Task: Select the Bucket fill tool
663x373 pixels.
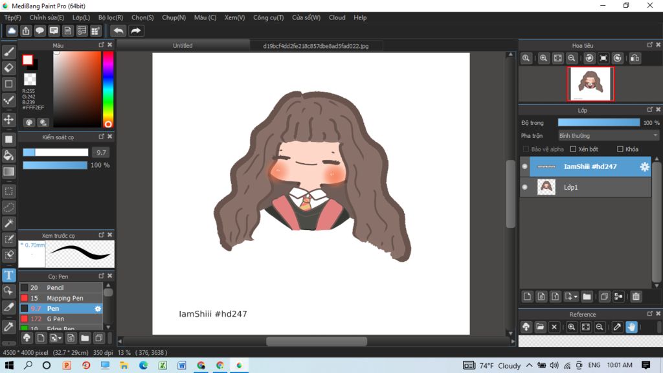Action: point(9,155)
